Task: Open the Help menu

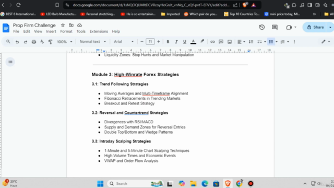Action: pyautogui.click(x=116, y=31)
